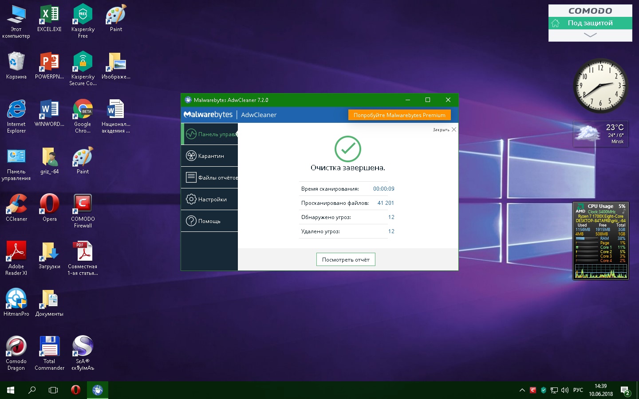This screenshot has width=639, height=399.
Task: Click COMODO home icon in widget
Action: coord(556,23)
